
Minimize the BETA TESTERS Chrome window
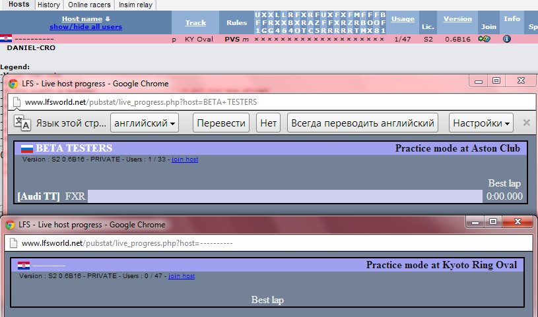pyautogui.click(x=479, y=81)
